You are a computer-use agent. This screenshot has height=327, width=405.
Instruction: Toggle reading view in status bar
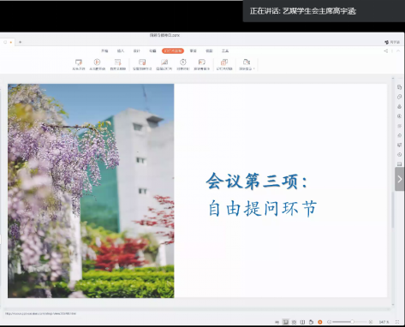[302, 322]
